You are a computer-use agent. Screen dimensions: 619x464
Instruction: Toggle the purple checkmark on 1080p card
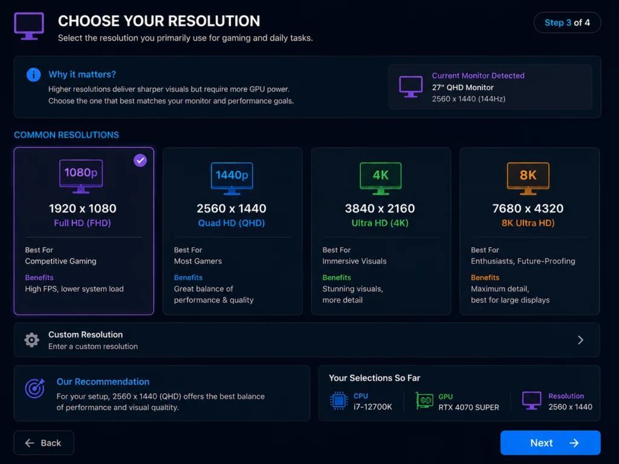click(140, 161)
